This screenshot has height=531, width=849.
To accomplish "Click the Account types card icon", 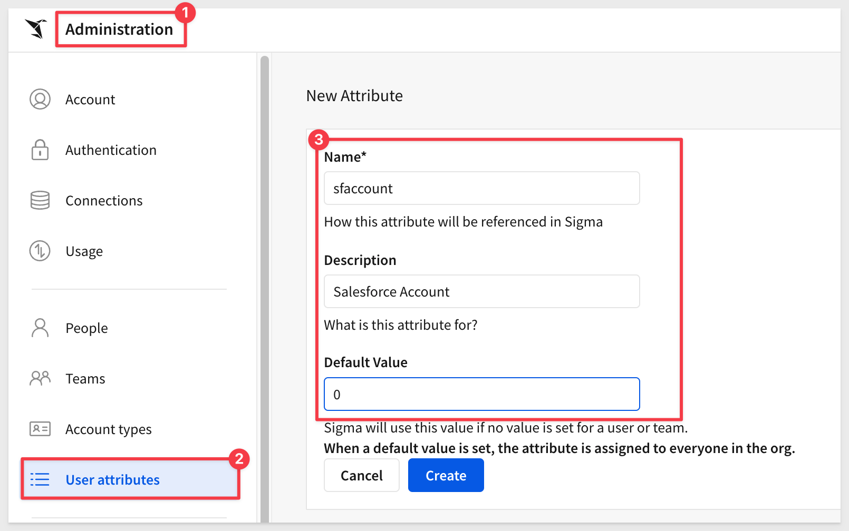I will [40, 429].
